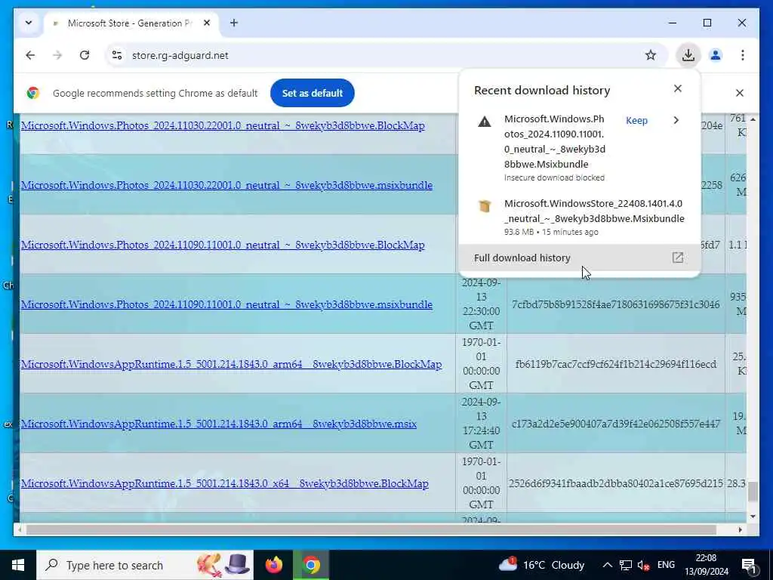The width and height of the screenshot is (773, 580).
Task: Dismiss the default browser infobar
Action: point(739,93)
